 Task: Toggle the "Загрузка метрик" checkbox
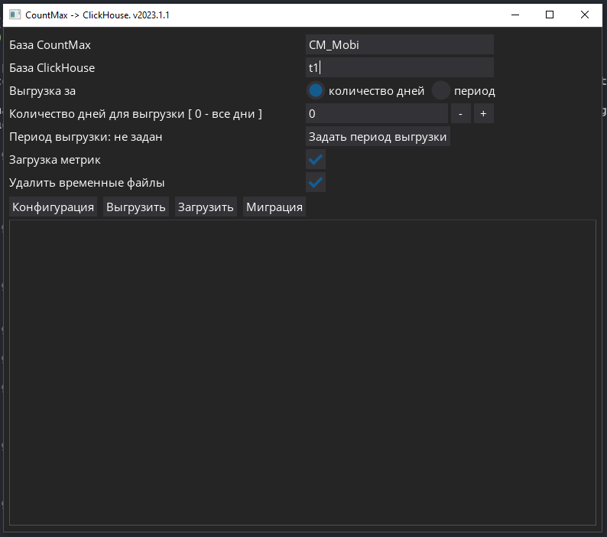click(316, 159)
